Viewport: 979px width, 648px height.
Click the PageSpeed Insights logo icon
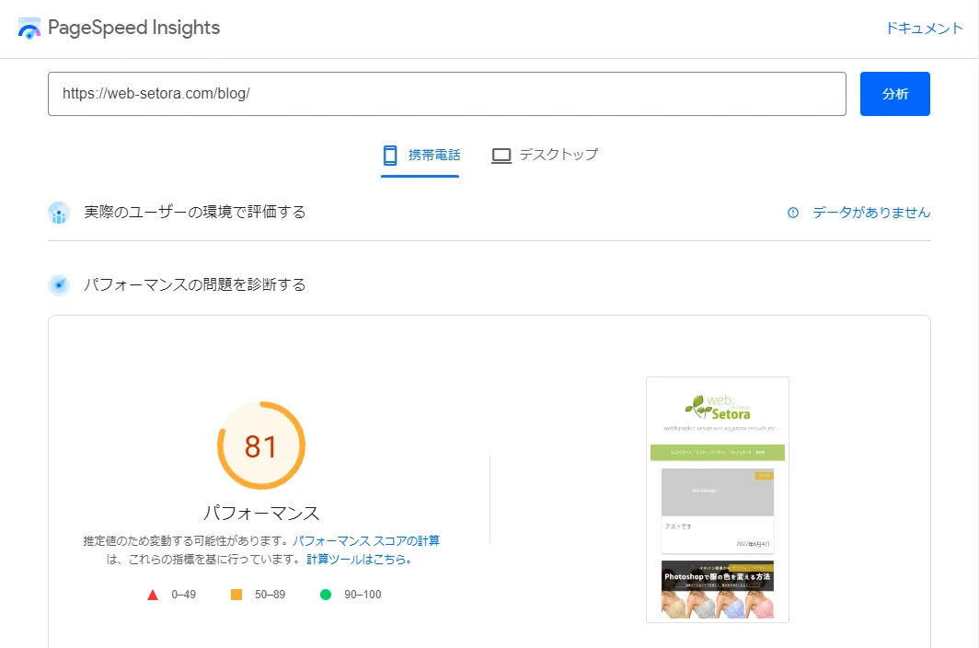pyautogui.click(x=29, y=28)
